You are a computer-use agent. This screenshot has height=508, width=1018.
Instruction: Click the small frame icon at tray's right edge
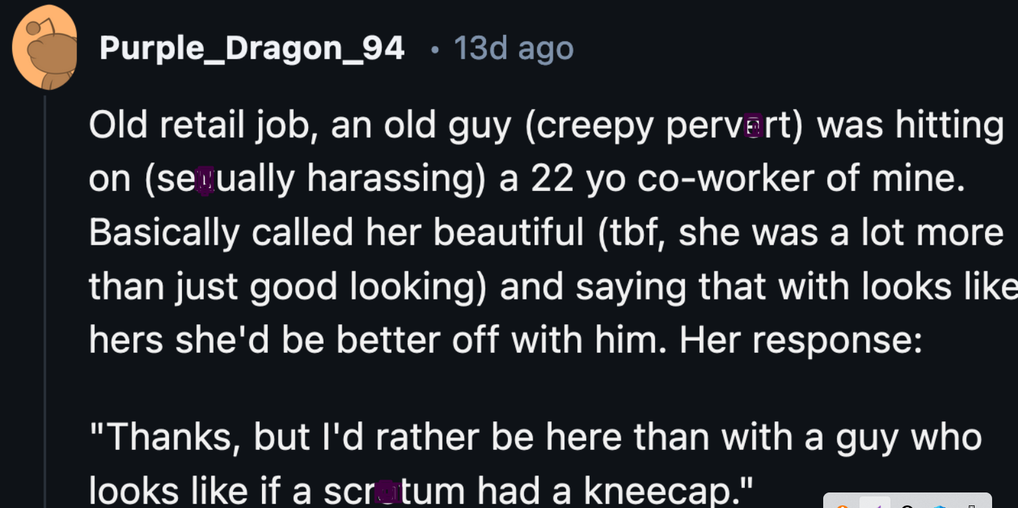click(973, 505)
